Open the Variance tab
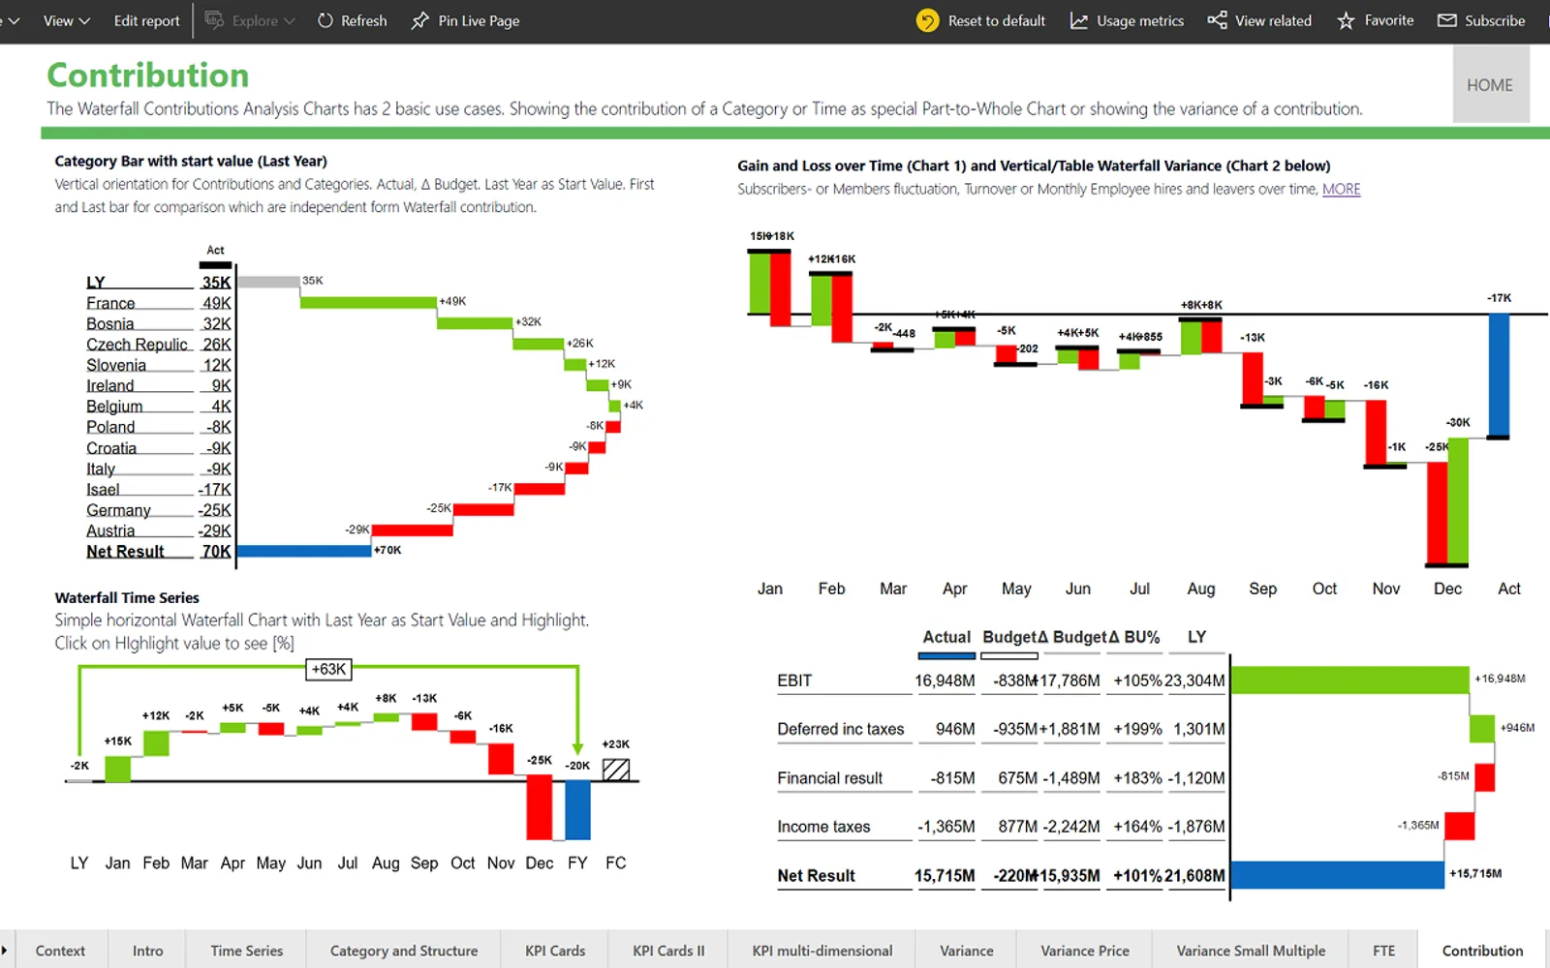The height and width of the screenshot is (968, 1550). [967, 951]
